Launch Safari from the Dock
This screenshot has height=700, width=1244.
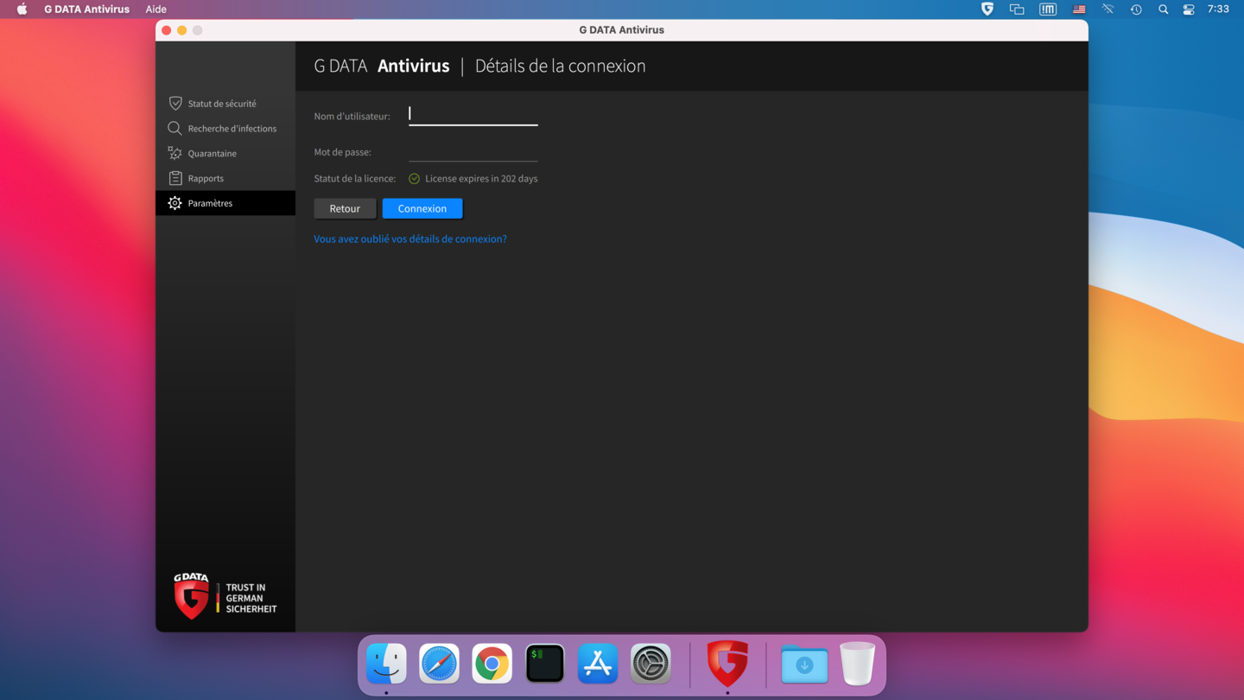click(439, 664)
